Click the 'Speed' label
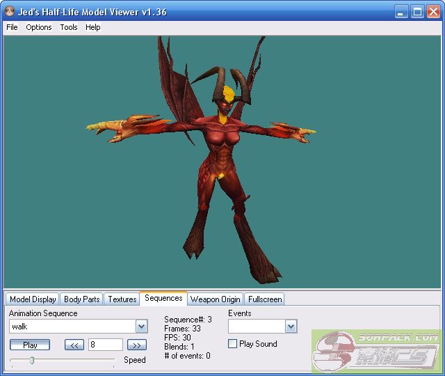 coord(135,360)
